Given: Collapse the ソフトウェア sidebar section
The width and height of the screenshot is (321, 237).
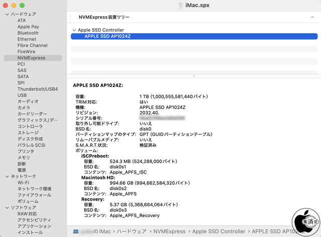Looking at the screenshot, I should pyautogui.click(x=7, y=207).
